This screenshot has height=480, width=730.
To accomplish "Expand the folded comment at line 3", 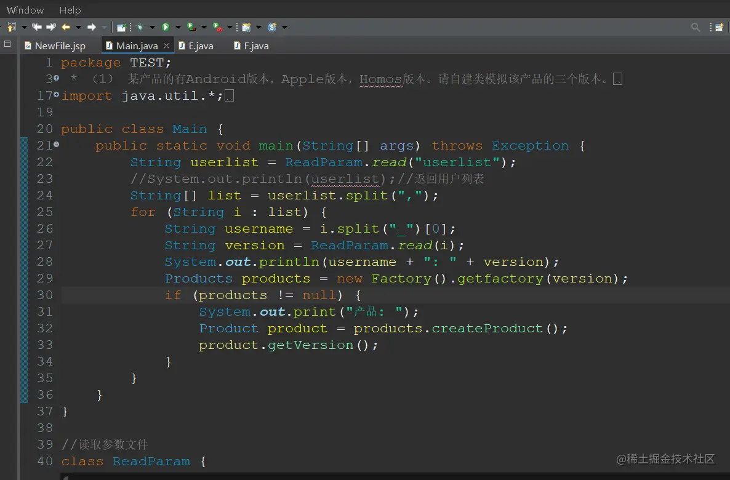I will click(x=57, y=78).
